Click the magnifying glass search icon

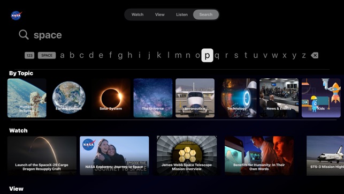(x=24, y=35)
